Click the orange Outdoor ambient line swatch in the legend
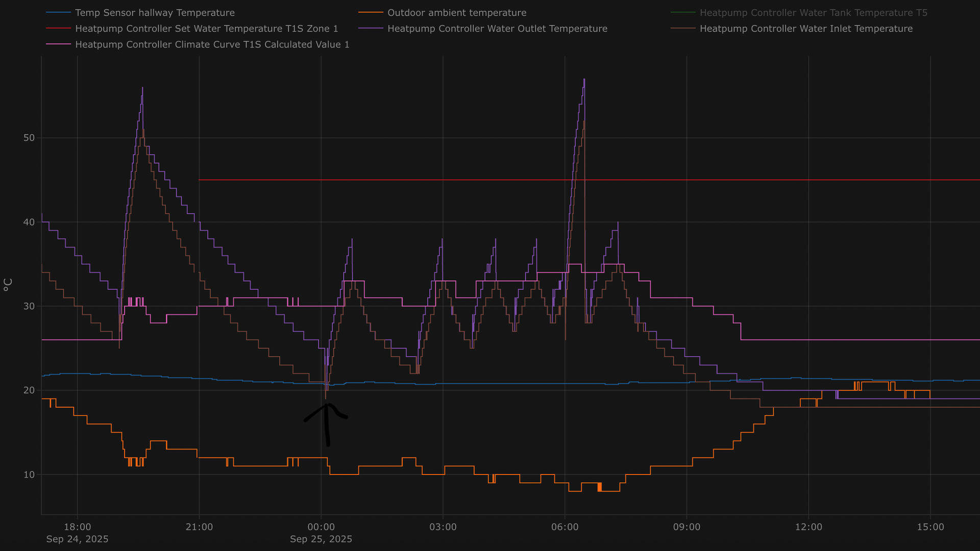The image size is (980, 551). click(371, 13)
